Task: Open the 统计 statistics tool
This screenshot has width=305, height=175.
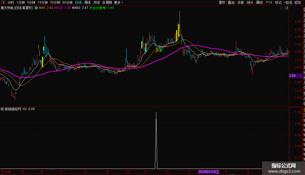Action: click(250, 2)
